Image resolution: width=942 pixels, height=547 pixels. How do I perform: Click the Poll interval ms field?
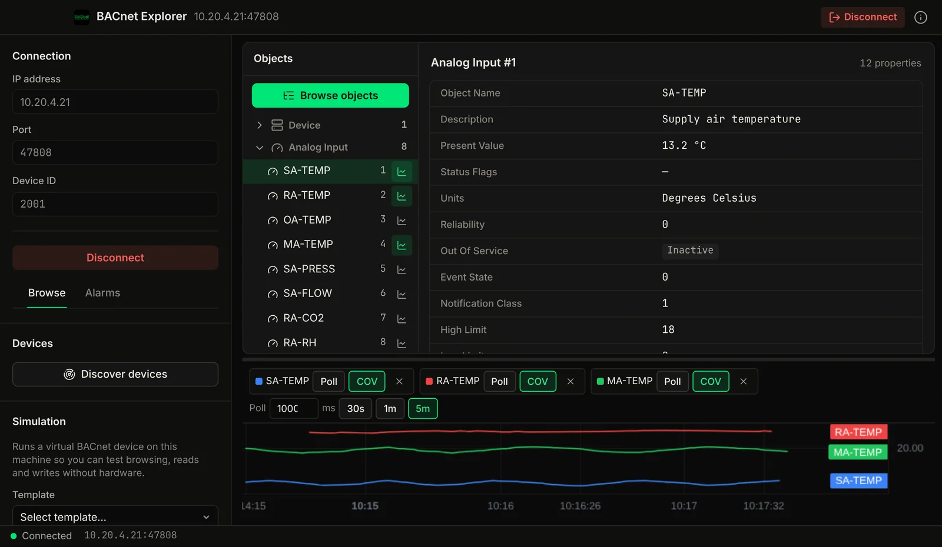click(294, 409)
